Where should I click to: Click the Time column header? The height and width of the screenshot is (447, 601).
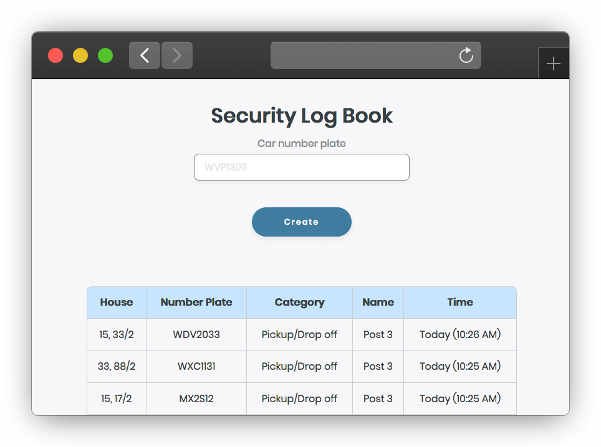coord(459,302)
